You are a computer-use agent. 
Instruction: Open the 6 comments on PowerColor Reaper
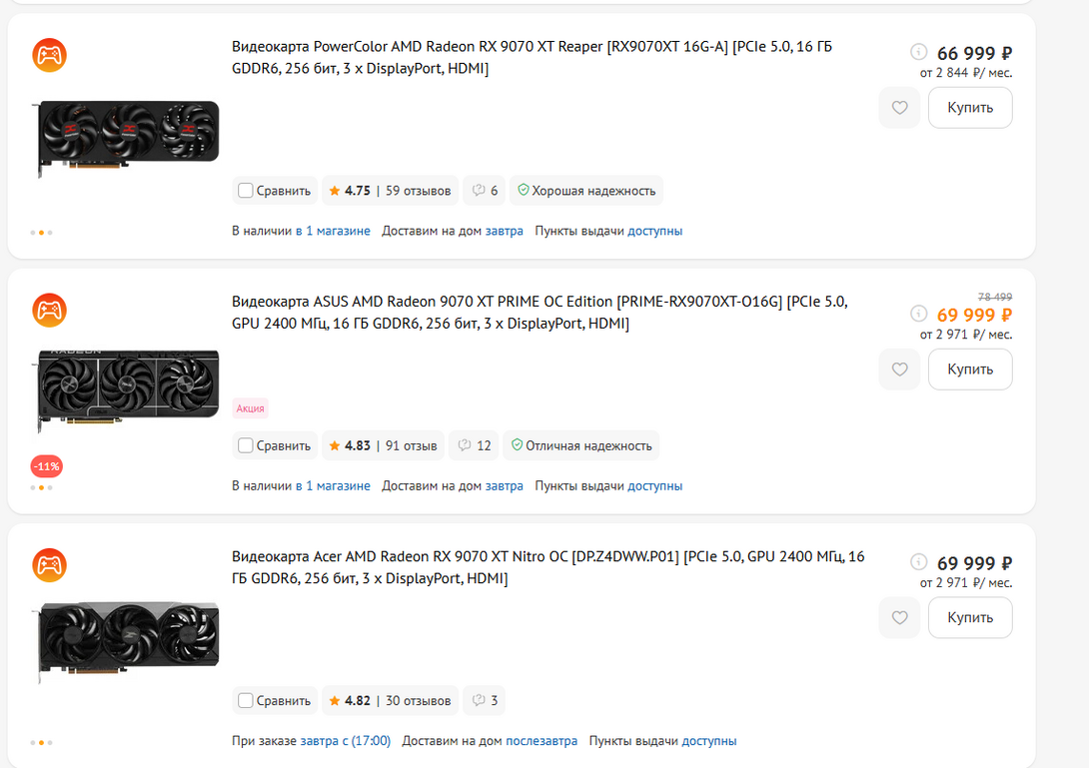[x=485, y=191]
